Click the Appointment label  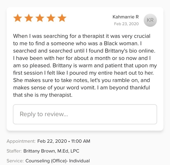[x=21, y=141]
